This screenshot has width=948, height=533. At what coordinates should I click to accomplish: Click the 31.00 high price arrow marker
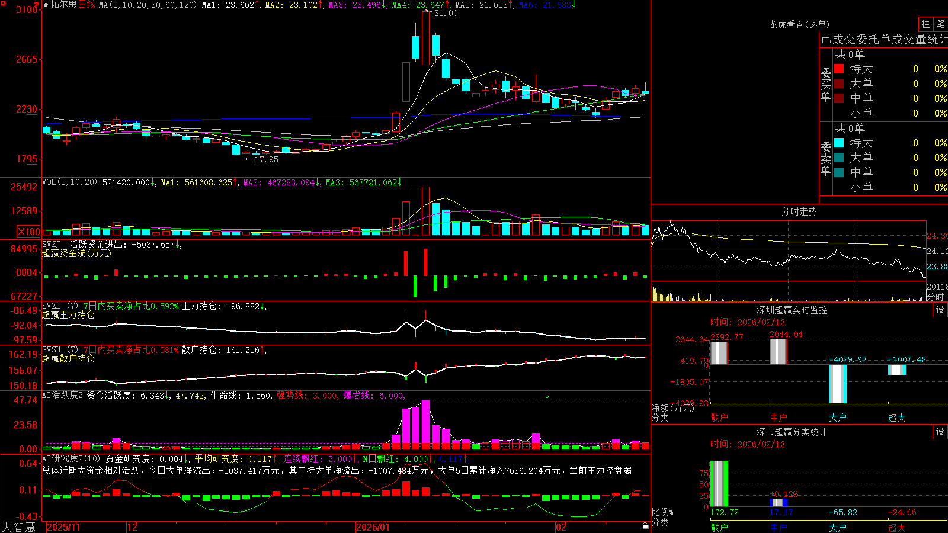tap(441, 13)
